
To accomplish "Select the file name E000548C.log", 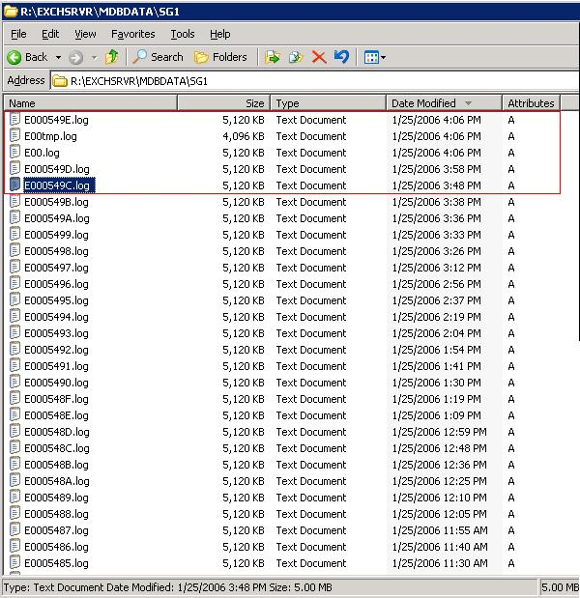I will click(57, 448).
